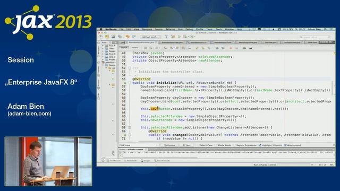Collapse the comment fold at line 52
Viewport: 340px width, 191px height.
[130, 68]
